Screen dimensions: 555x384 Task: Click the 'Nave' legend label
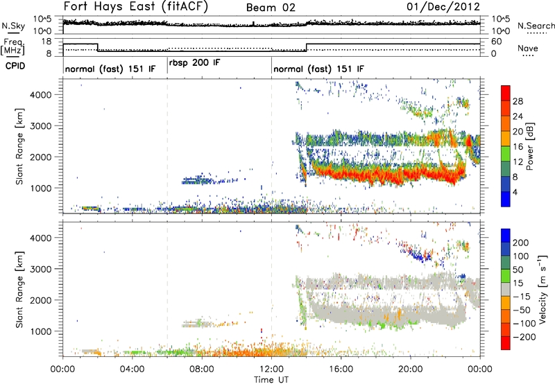528,49
